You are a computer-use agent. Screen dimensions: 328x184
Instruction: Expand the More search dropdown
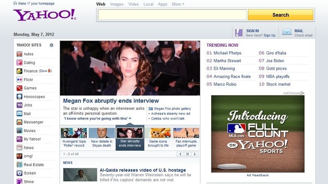point(178,4)
